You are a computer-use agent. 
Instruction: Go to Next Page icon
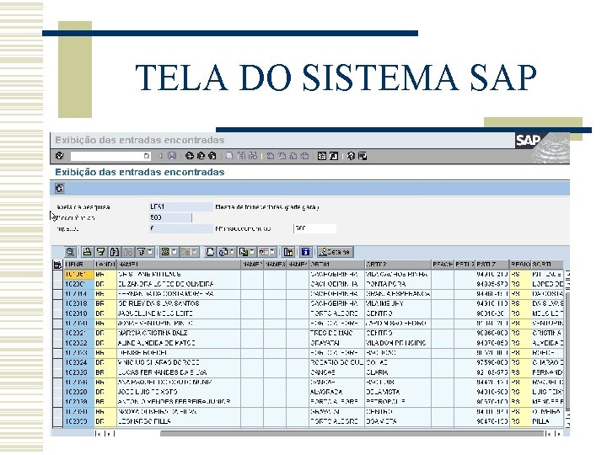tap(293, 156)
